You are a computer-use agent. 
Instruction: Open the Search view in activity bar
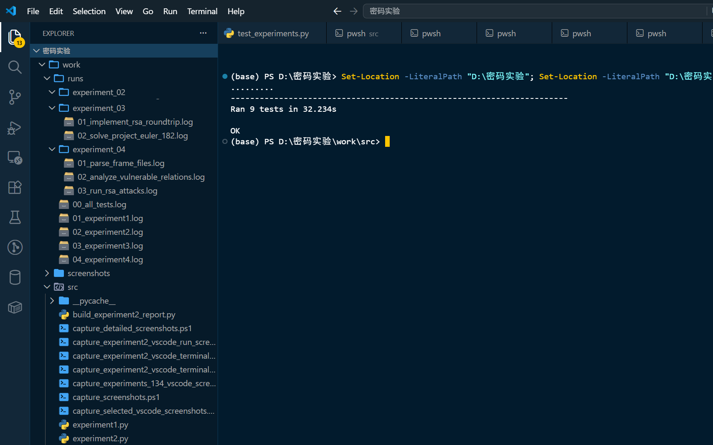(x=15, y=67)
